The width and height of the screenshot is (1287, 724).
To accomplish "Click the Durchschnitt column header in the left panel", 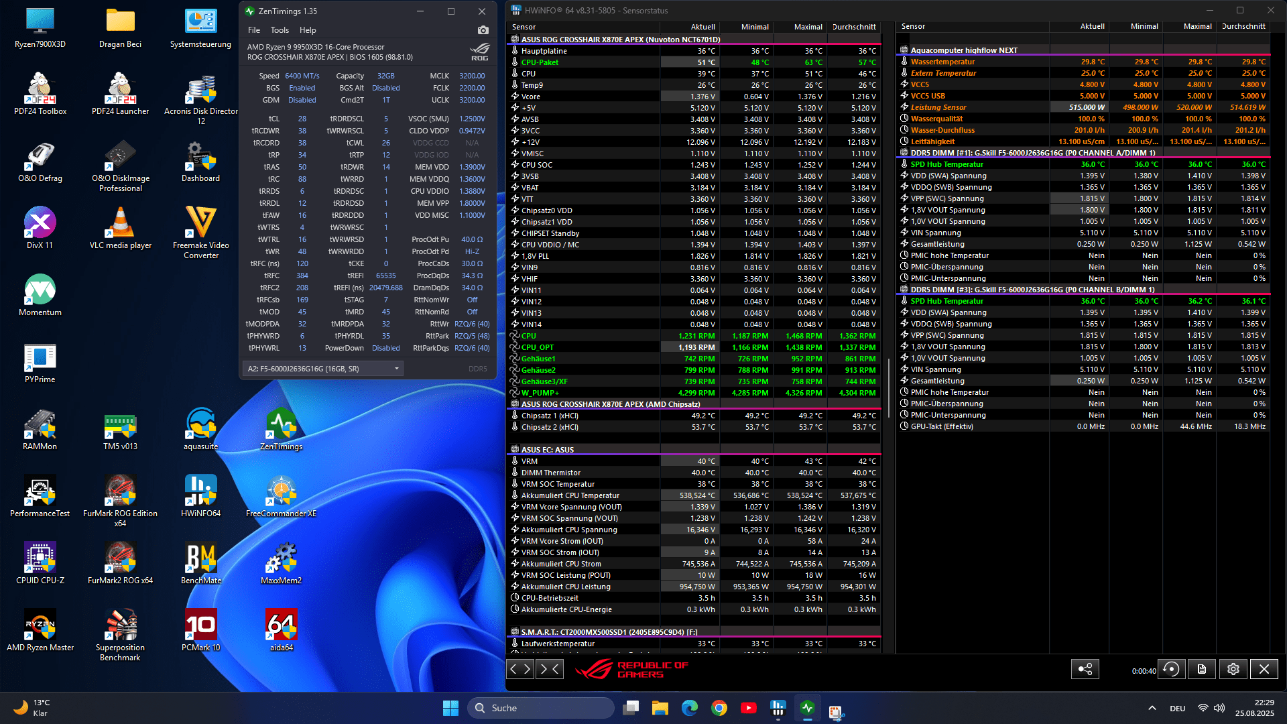I will click(x=854, y=27).
